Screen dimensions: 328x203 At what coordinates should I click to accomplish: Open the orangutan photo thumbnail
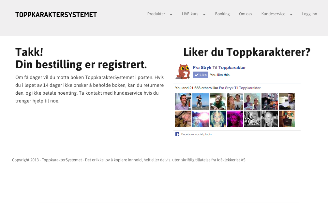[217, 101]
